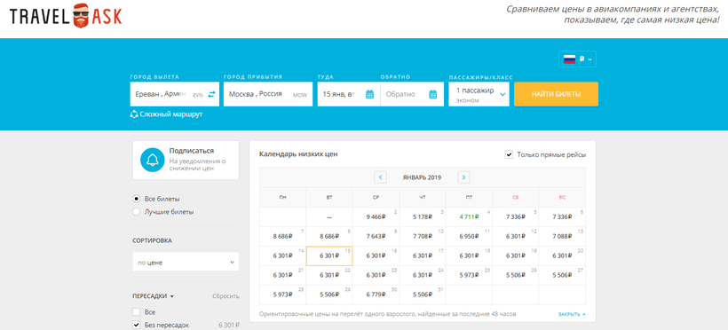This screenshot has width=728, height=330.
Task: Click Найти билеты search button
Action: (x=556, y=94)
